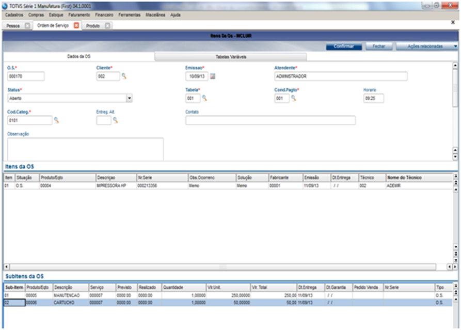The width and height of the screenshot is (461, 330).
Task: Click the Vlr.Unit. column header
Action: (x=228, y=287)
